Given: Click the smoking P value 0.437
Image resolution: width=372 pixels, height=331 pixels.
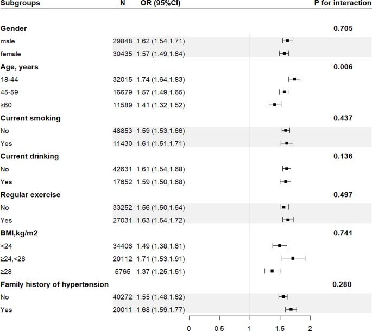Looking at the screenshot, I should [x=343, y=118].
